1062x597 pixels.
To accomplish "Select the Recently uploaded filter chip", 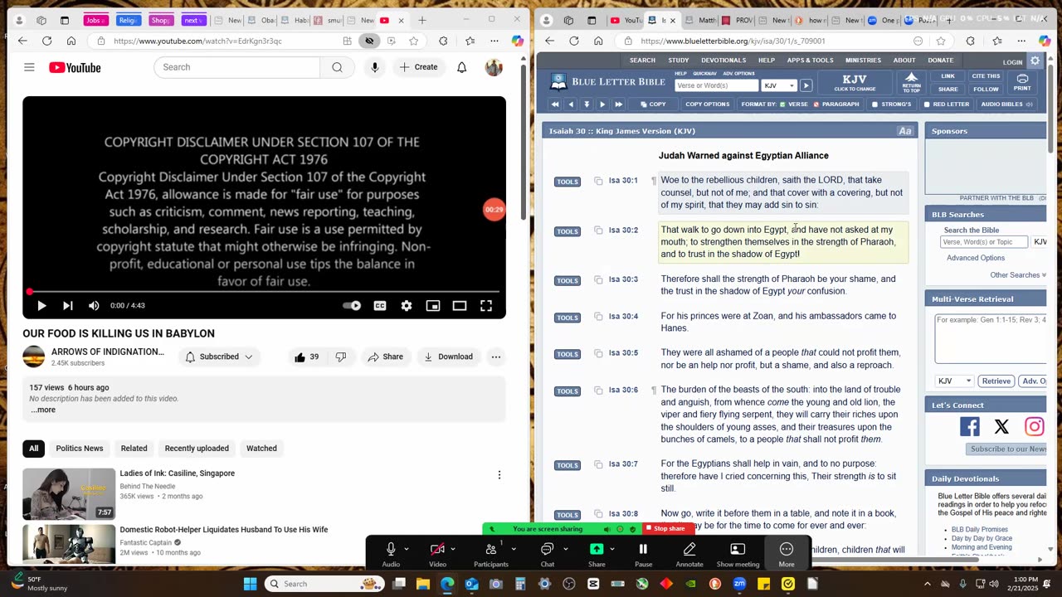I will 197,449.
